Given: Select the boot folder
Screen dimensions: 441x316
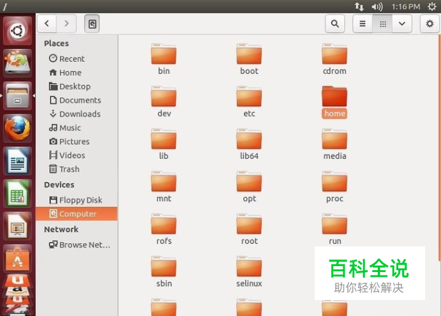Looking at the screenshot, I should coord(249,59).
